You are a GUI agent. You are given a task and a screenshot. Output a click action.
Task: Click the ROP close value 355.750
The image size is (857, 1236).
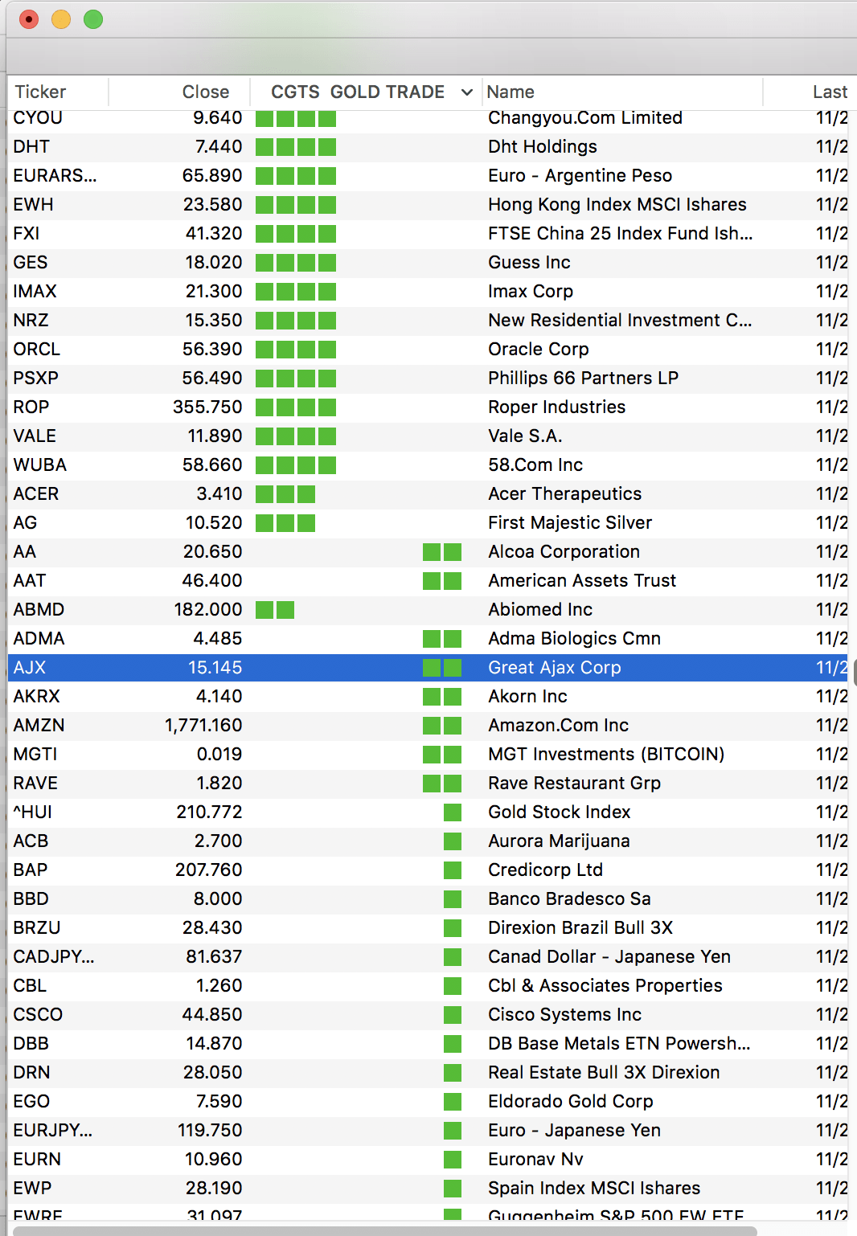207,407
